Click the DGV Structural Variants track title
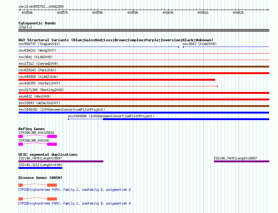Viewport: 278px width, 213px height. pyautogui.click(x=116, y=40)
